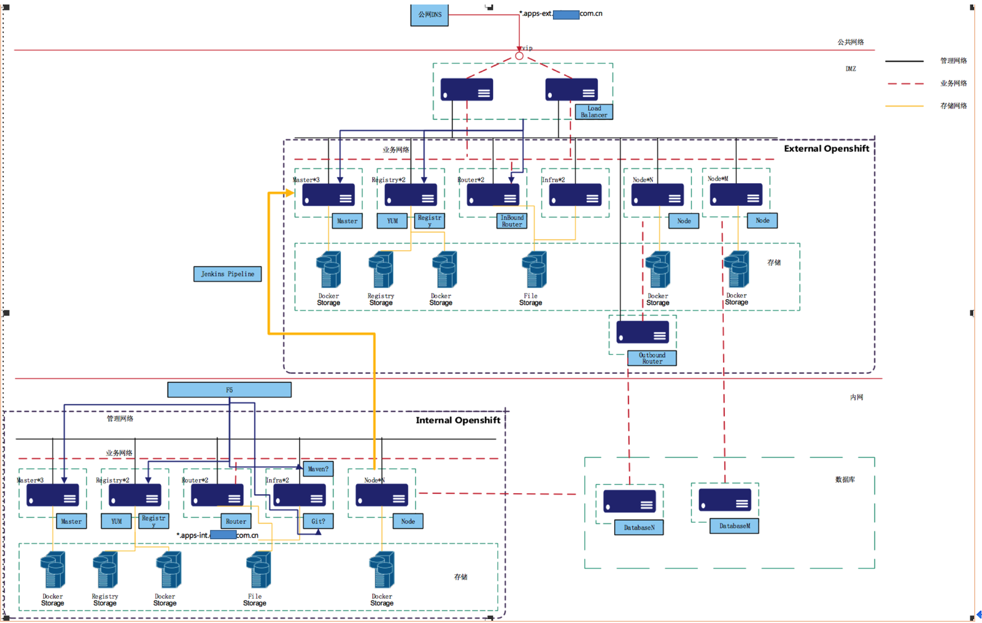Select File Storage icon in External Openshift
The height and width of the screenshot is (623, 982).
tap(534, 269)
